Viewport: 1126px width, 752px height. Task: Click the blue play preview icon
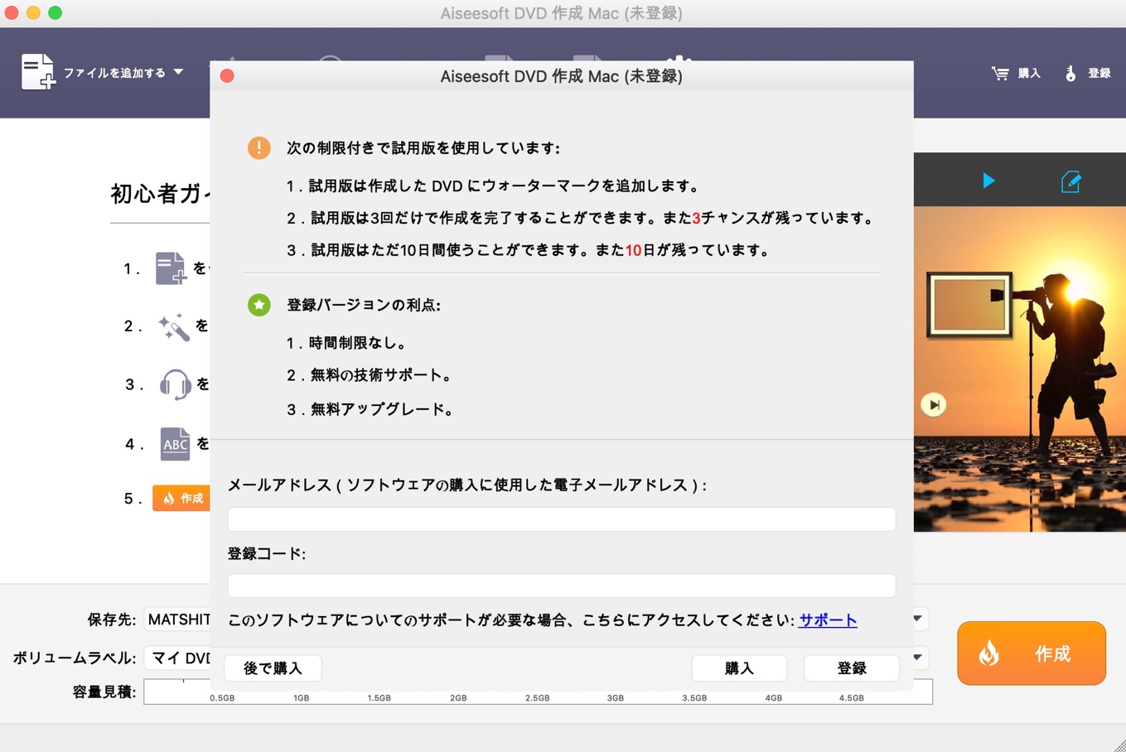tap(988, 181)
